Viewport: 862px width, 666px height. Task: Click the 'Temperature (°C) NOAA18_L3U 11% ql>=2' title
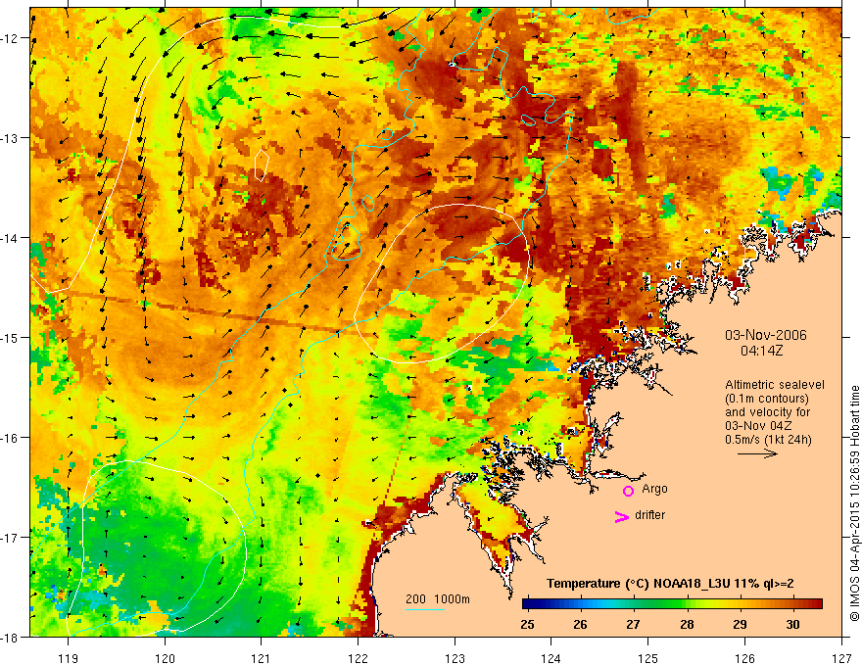click(670, 584)
